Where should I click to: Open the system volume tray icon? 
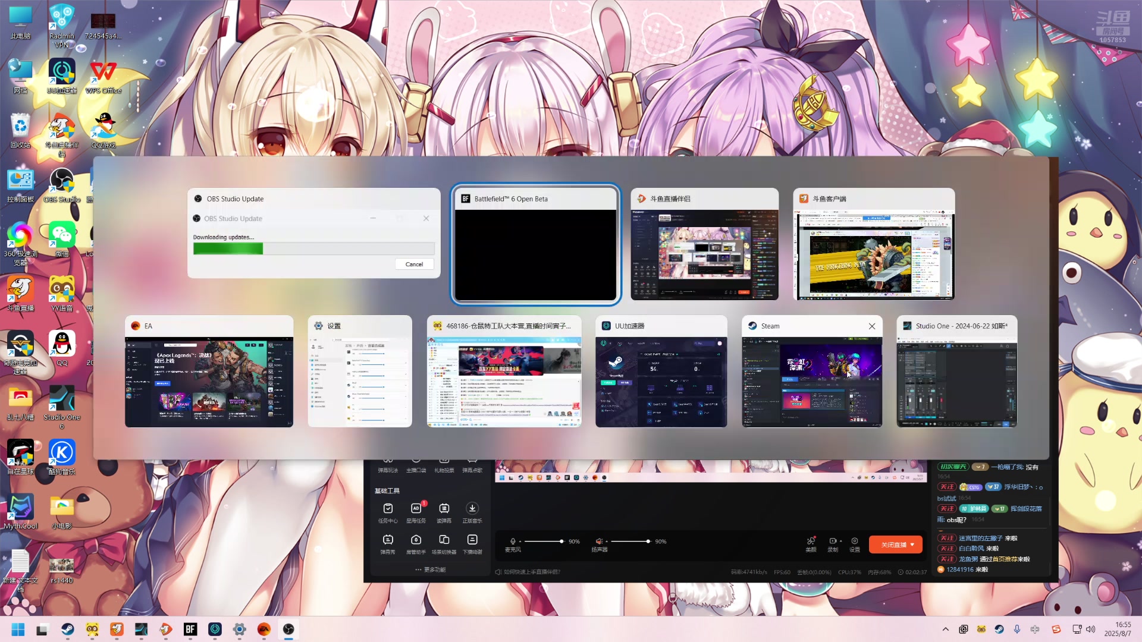pyautogui.click(x=1090, y=630)
